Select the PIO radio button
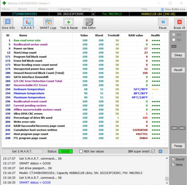 174,40
